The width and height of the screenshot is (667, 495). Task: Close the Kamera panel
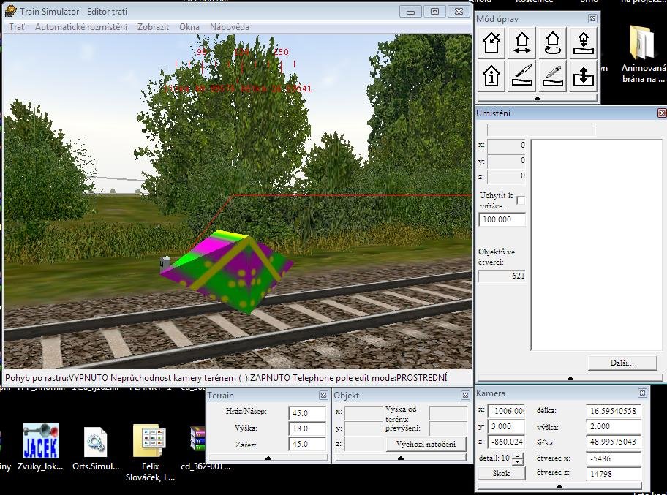(643, 393)
